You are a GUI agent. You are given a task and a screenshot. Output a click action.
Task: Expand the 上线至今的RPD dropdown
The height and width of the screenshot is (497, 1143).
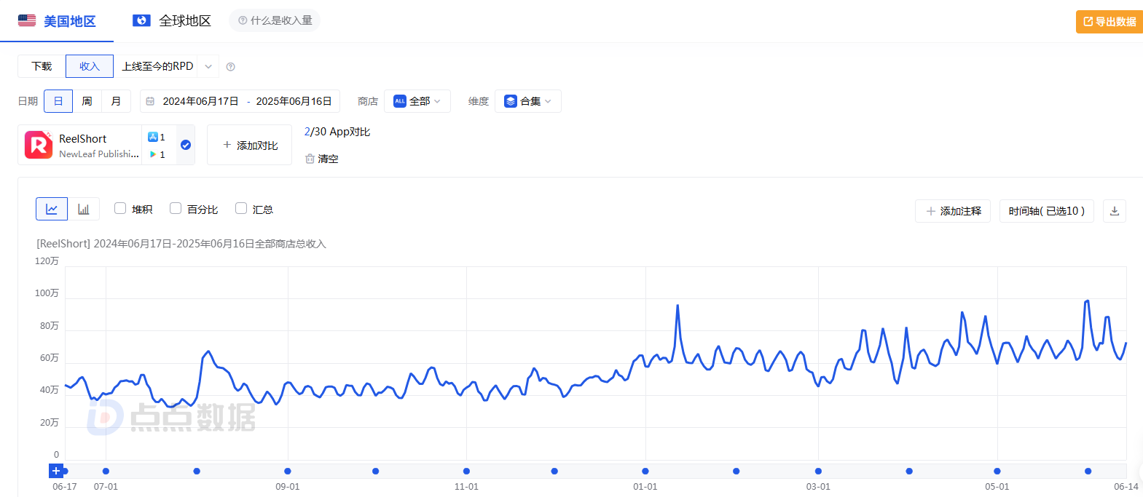pos(208,66)
